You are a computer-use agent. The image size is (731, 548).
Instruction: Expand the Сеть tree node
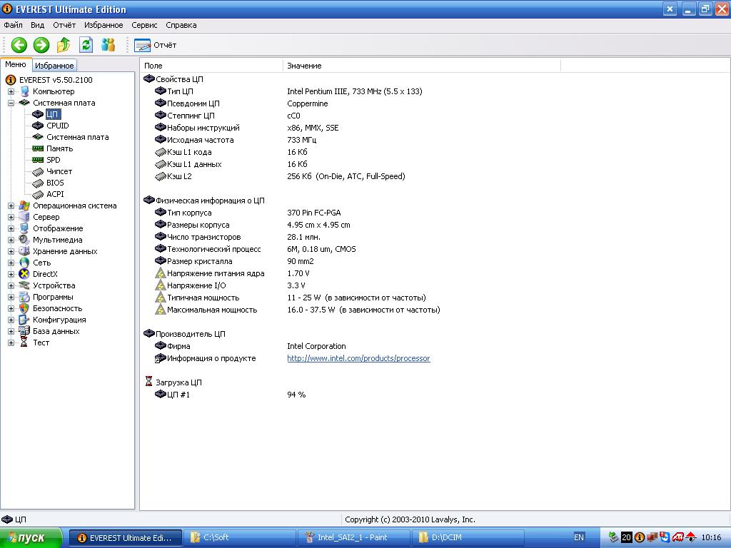(x=11, y=263)
